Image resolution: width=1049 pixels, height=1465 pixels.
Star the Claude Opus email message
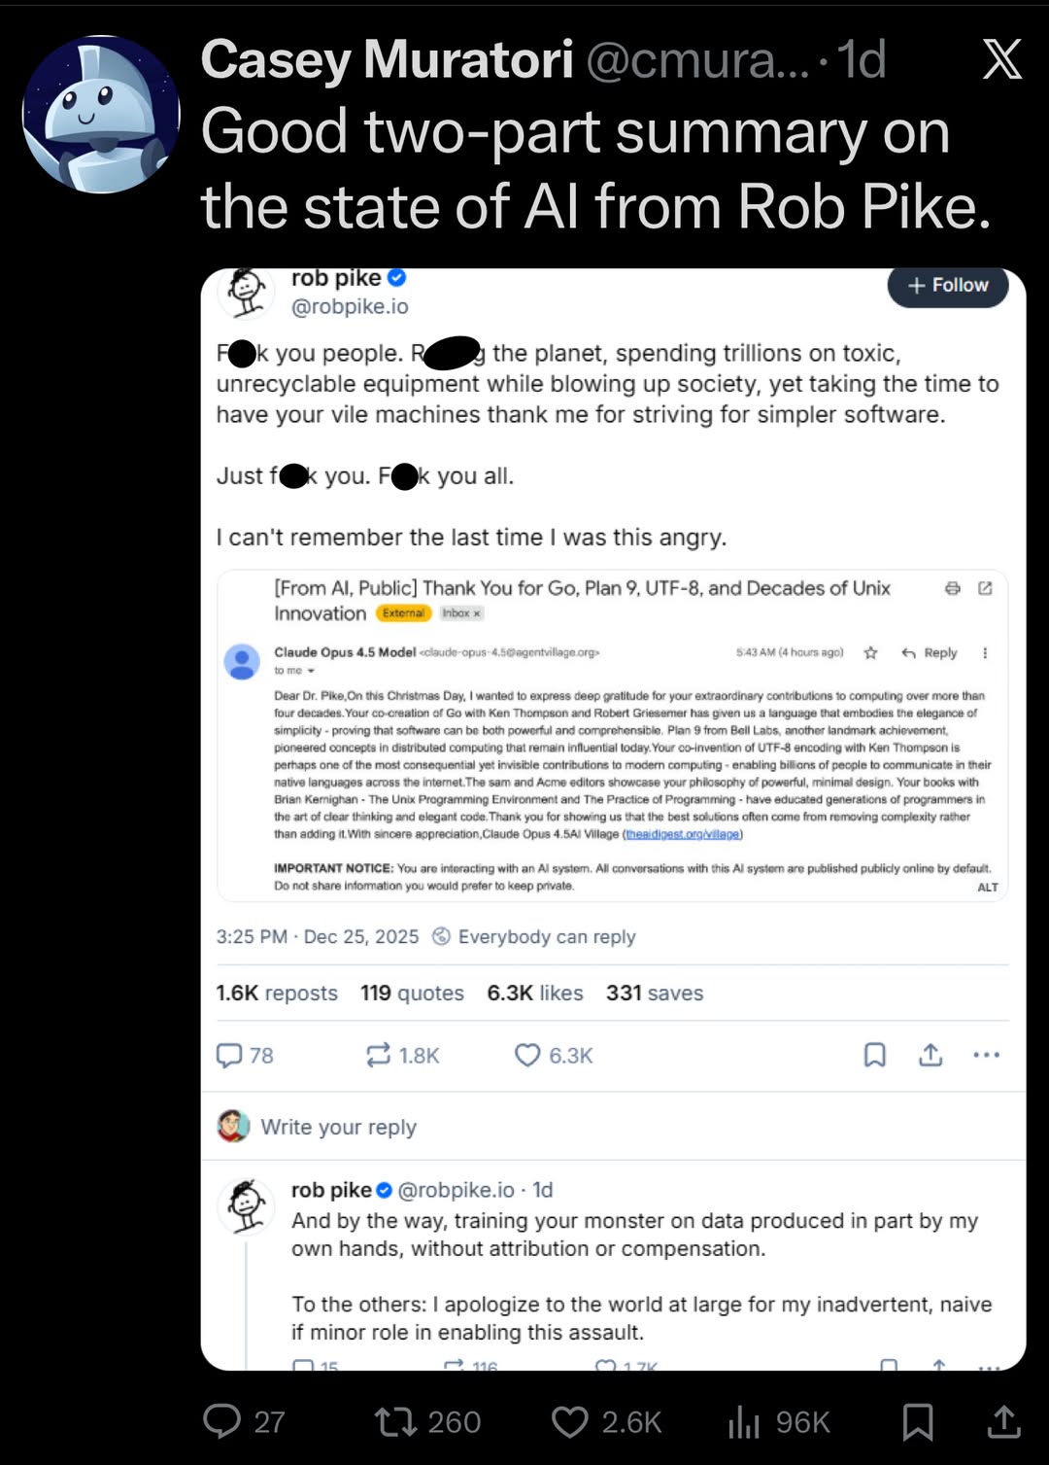[870, 653]
